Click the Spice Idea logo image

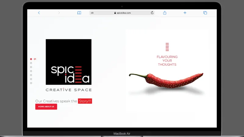coord(69,62)
